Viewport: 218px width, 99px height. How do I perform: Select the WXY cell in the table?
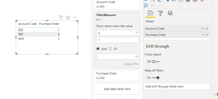click(x=21, y=39)
